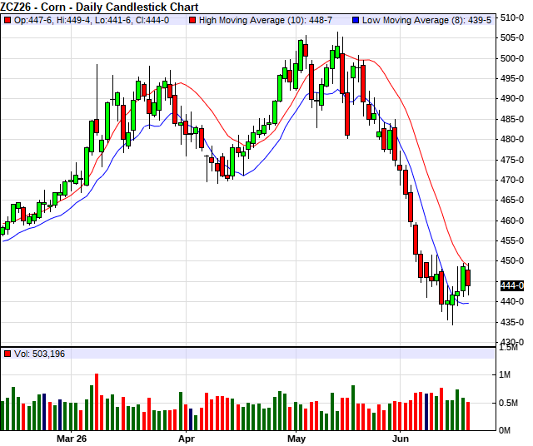Click the blue Low Moving Average swatch
The image size is (533, 446).
[x=356, y=20]
